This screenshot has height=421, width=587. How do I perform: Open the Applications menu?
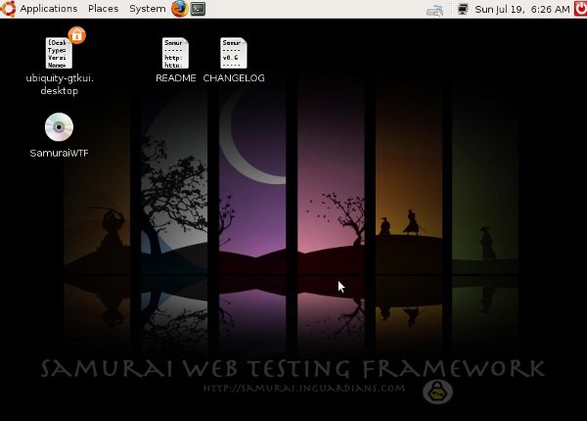click(x=49, y=9)
